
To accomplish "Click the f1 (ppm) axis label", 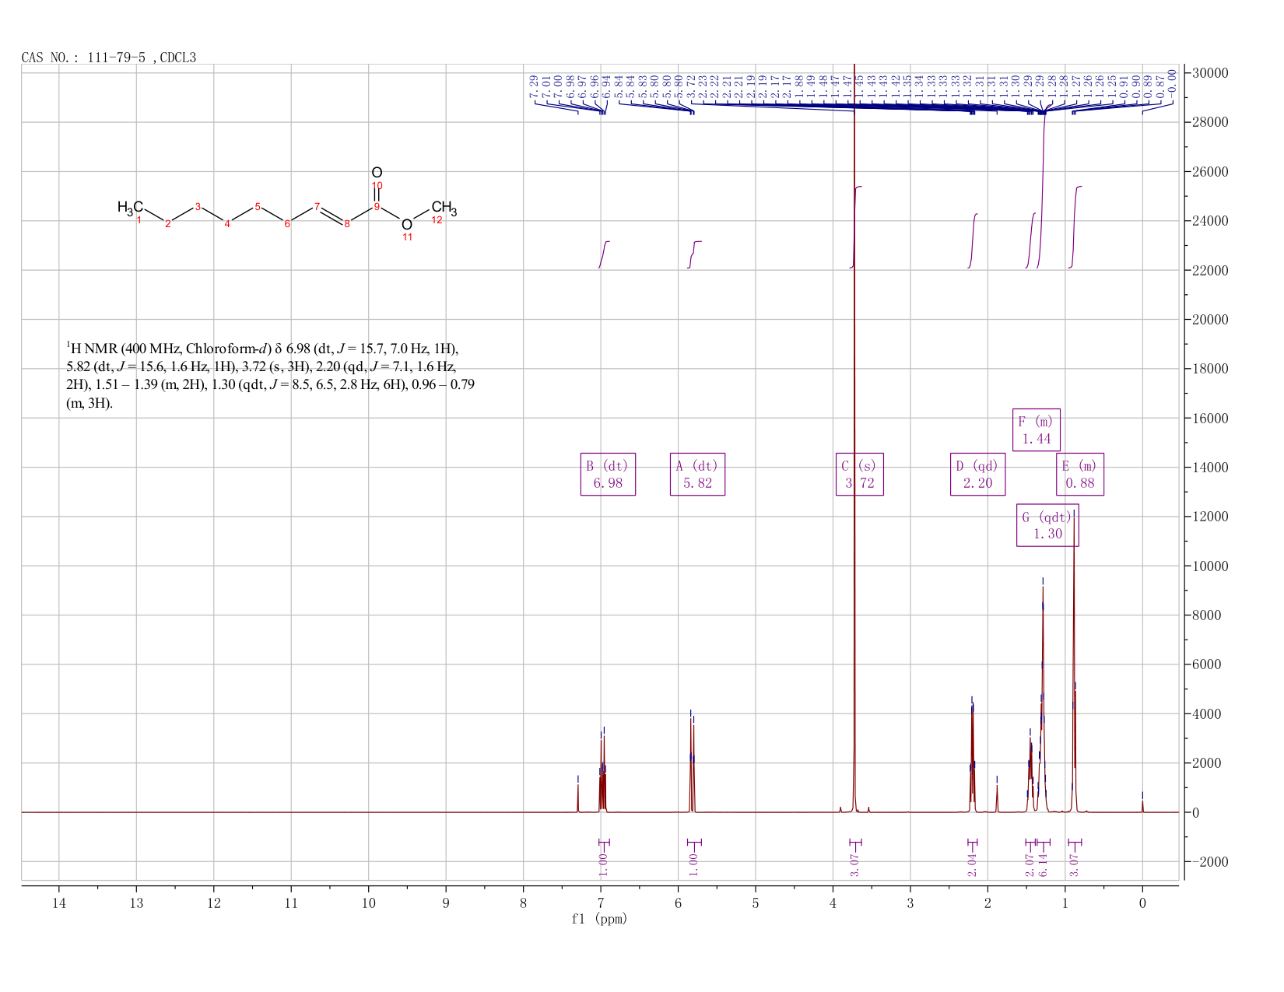I will 599,919.
